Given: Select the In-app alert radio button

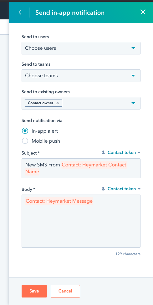Looking at the screenshot, I should click(25, 131).
